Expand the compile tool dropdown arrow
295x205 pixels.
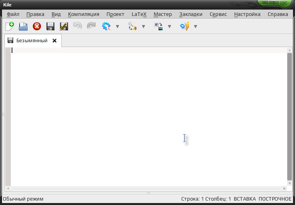tap(117, 27)
